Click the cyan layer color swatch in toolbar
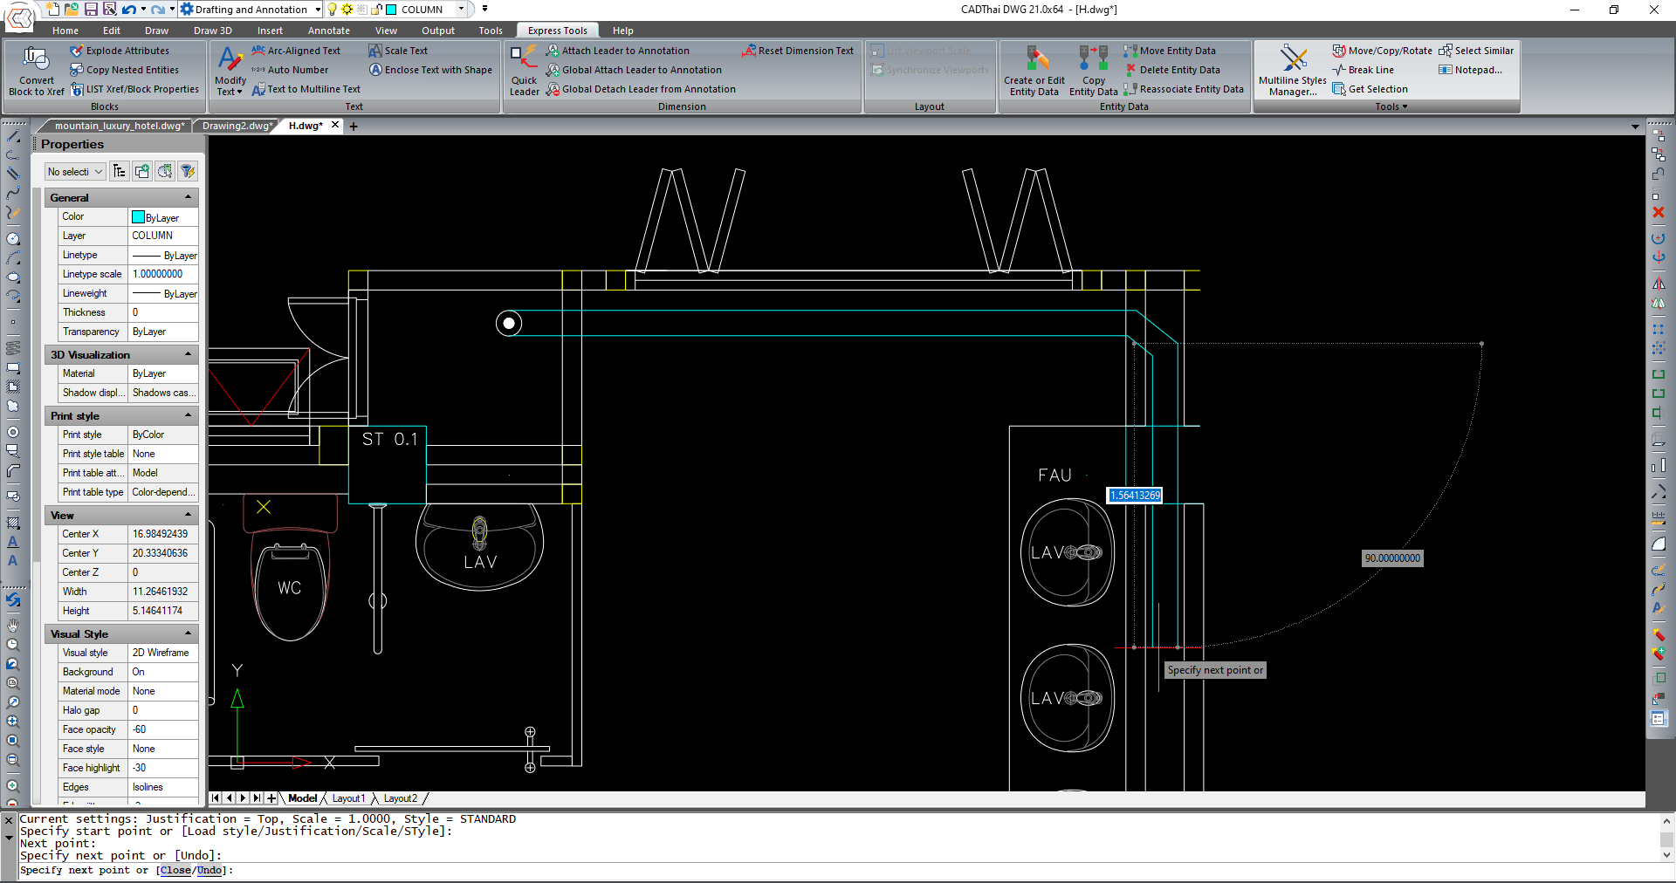 coord(392,10)
